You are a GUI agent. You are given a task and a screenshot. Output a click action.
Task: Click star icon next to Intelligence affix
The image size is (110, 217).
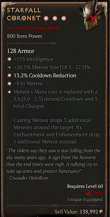click(9, 59)
